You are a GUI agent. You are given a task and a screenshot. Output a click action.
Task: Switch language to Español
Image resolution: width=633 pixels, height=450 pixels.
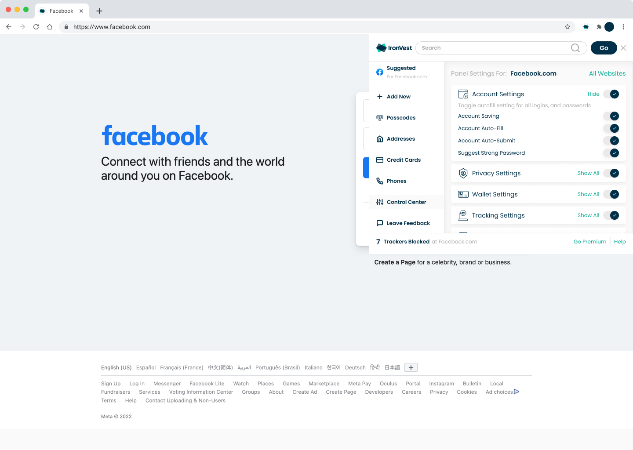(x=146, y=367)
